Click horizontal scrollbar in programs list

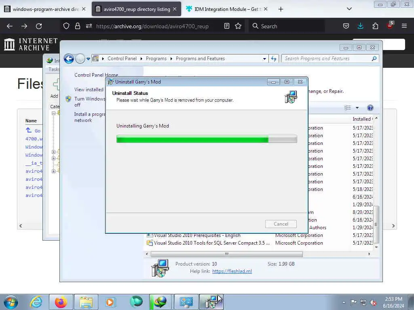(x=226, y=254)
